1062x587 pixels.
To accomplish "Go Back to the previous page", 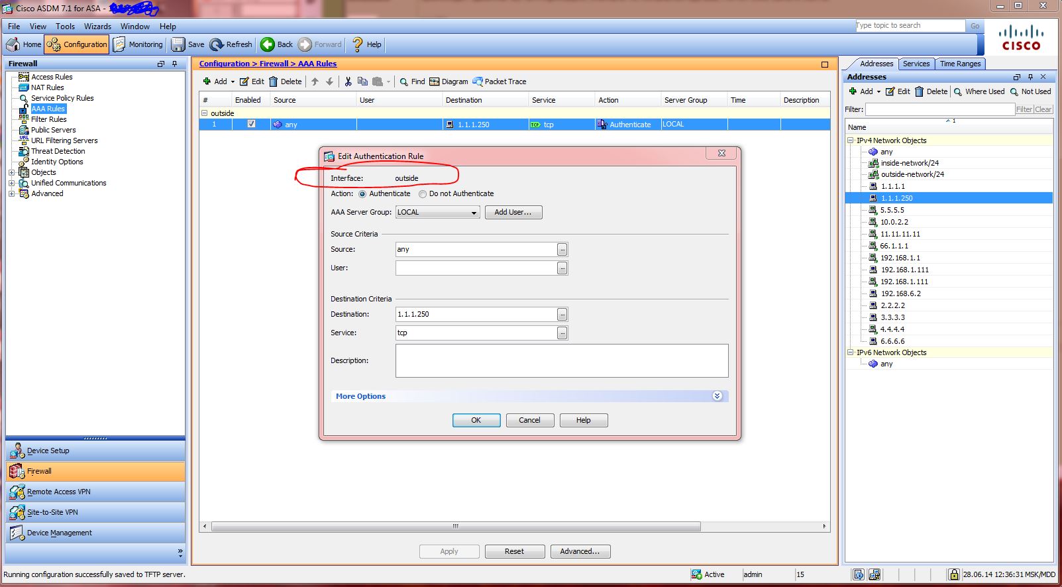I will tap(277, 44).
